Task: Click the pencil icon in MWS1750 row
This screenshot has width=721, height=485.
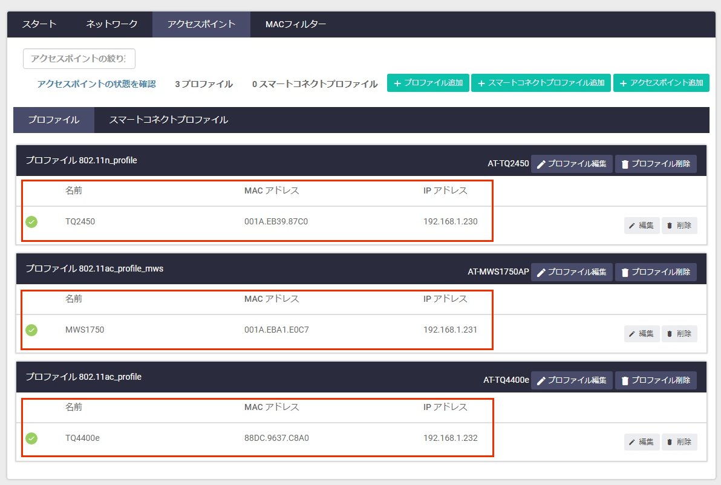Action: 632,334
